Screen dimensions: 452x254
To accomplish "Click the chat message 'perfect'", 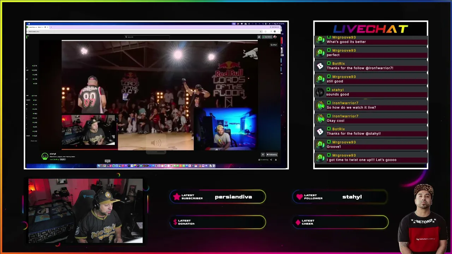I will pyautogui.click(x=333, y=55).
